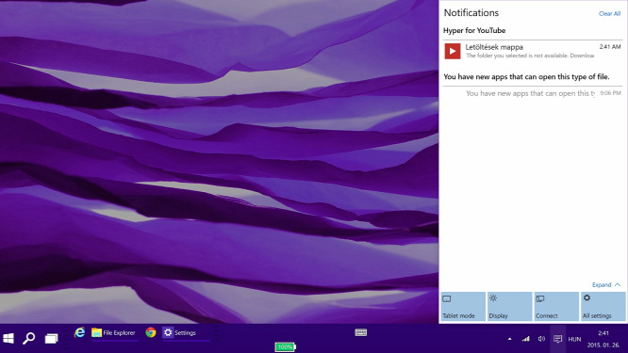
Task: Show hidden tray icons arrow
Action: pyautogui.click(x=509, y=339)
